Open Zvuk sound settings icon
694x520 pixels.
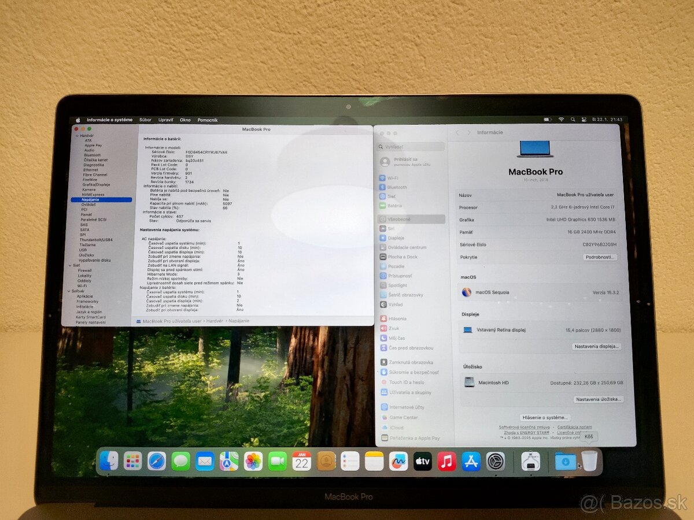[383, 329]
